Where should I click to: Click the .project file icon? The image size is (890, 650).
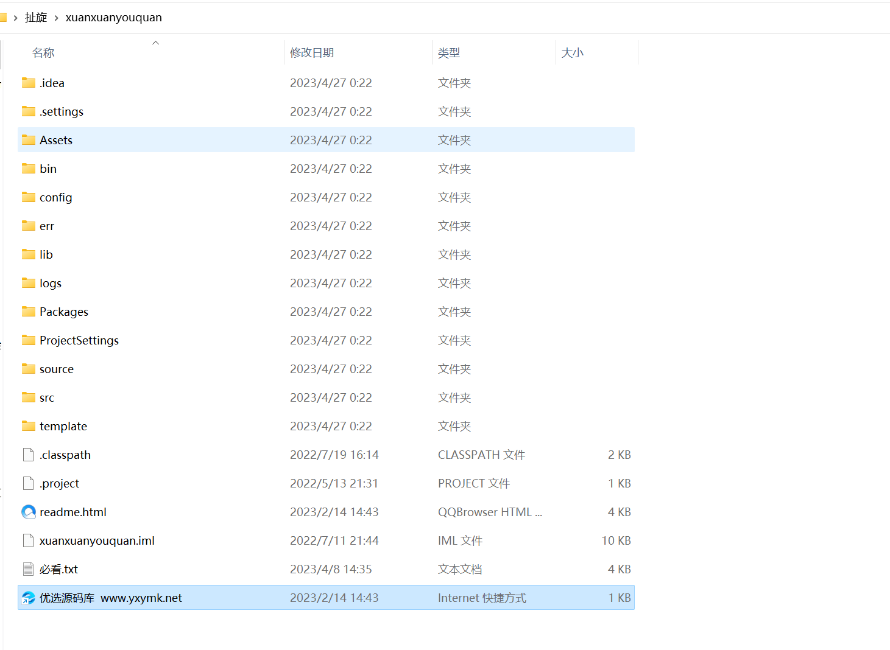(x=28, y=483)
